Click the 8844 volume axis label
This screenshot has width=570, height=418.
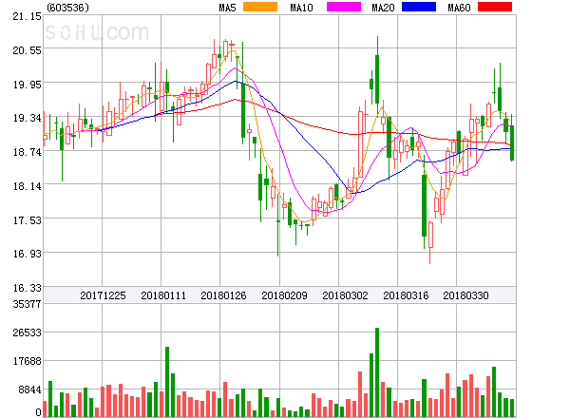(29, 390)
